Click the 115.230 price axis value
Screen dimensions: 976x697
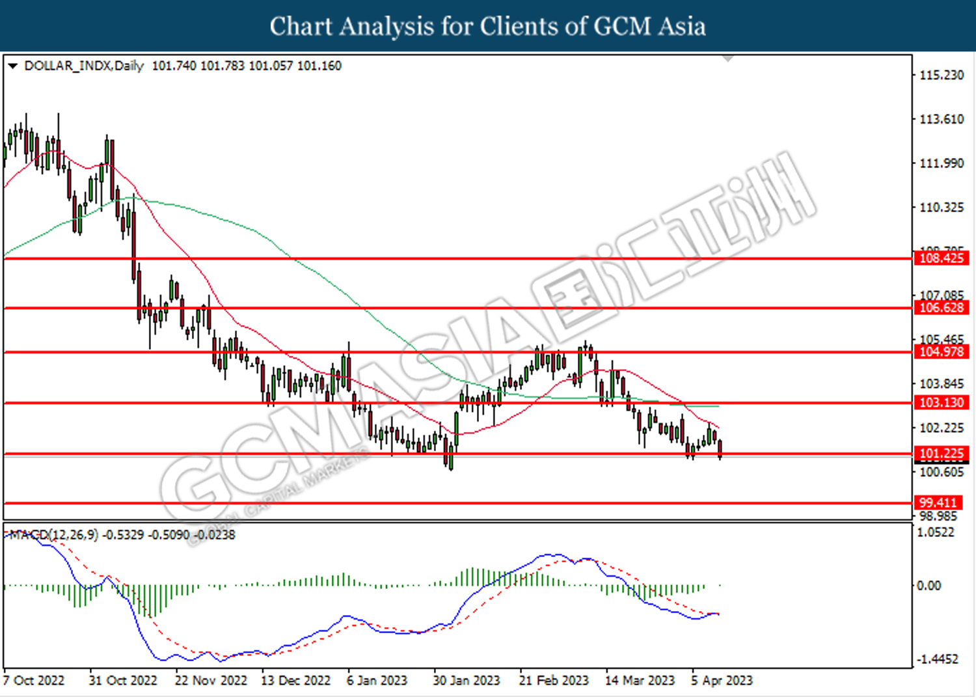click(x=942, y=75)
